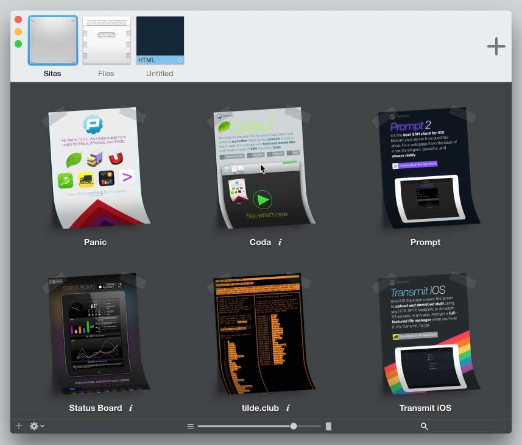Click the search magnifying glass icon

click(425, 426)
